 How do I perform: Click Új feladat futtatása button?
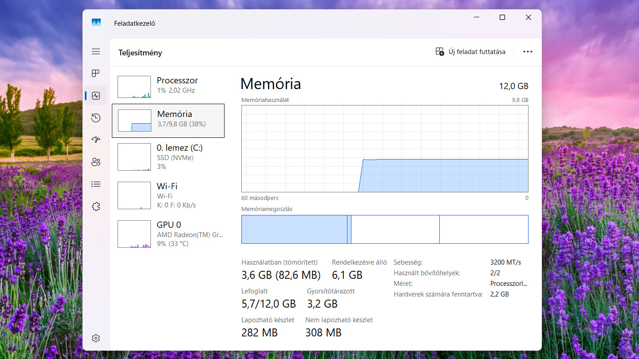(x=470, y=52)
